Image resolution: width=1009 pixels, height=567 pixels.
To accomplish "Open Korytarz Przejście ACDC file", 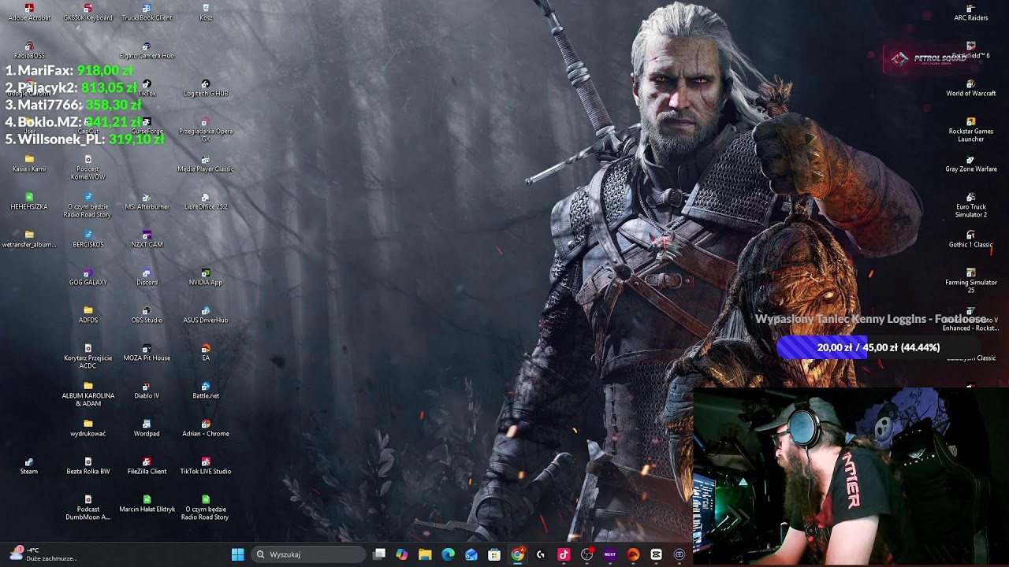I will [x=87, y=356].
